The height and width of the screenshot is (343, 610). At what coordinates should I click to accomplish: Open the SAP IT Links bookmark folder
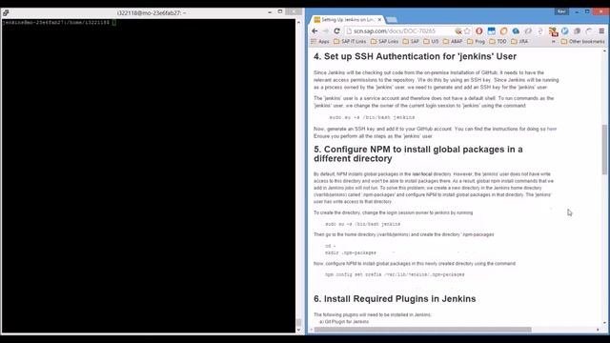point(350,41)
